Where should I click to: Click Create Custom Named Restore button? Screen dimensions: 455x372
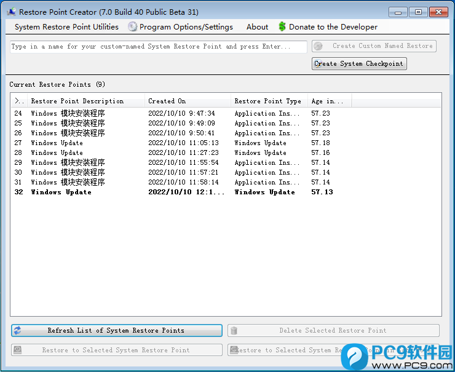point(374,46)
